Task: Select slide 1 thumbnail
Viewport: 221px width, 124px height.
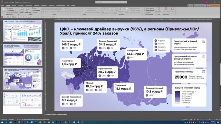Action: point(23,31)
